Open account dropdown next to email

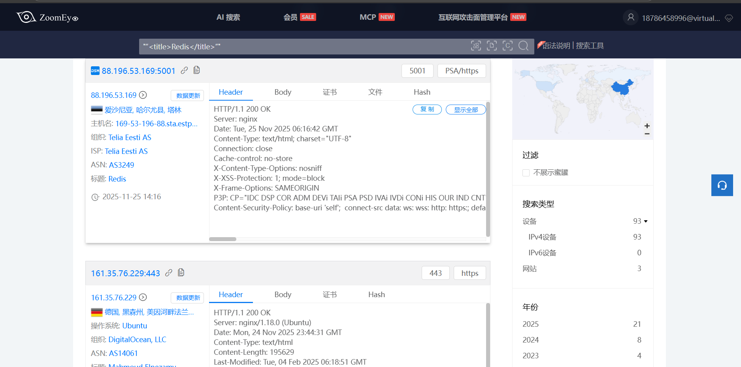[729, 18]
